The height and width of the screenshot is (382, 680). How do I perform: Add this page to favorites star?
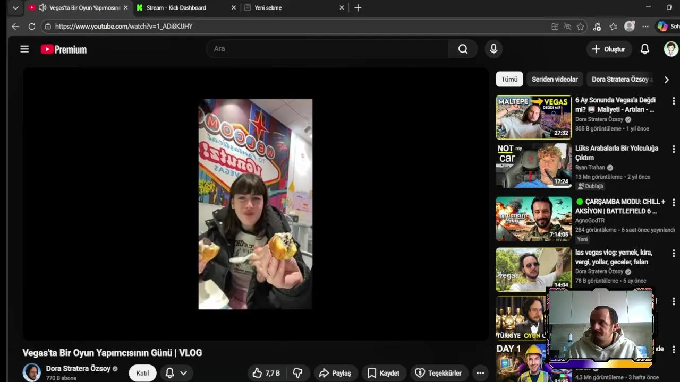click(581, 27)
